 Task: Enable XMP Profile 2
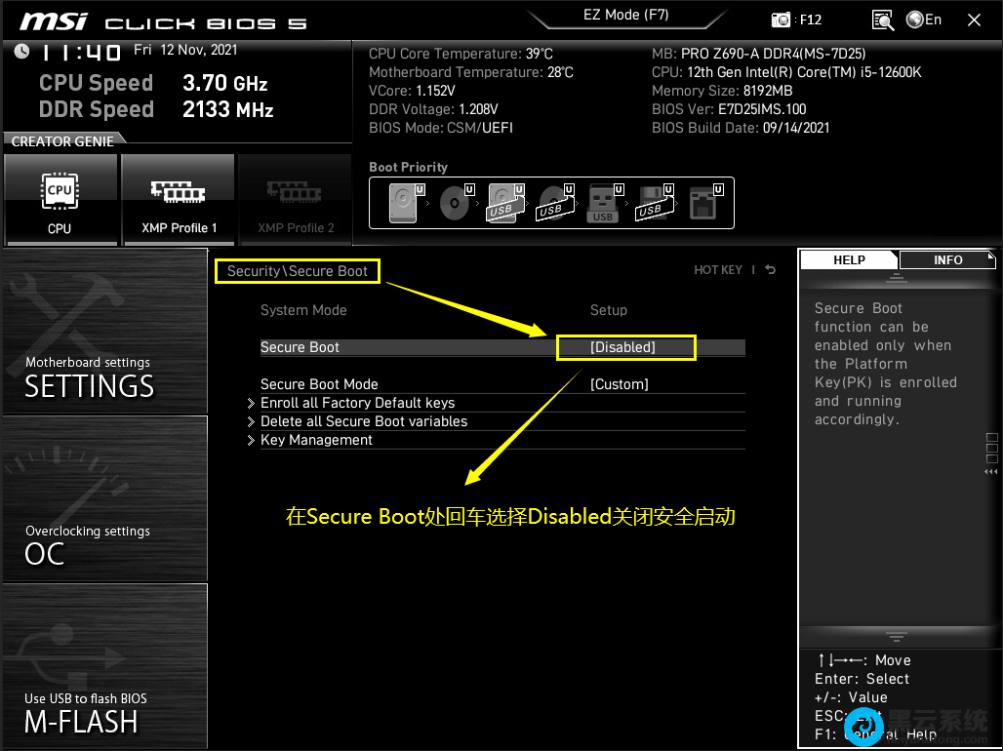tap(295, 200)
